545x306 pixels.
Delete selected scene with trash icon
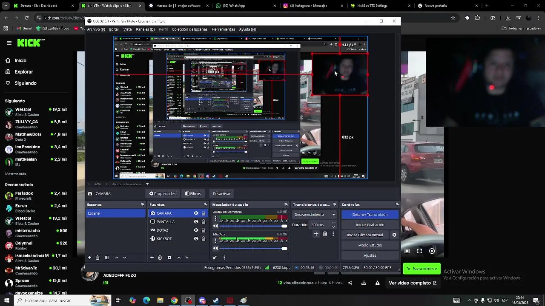(98, 258)
